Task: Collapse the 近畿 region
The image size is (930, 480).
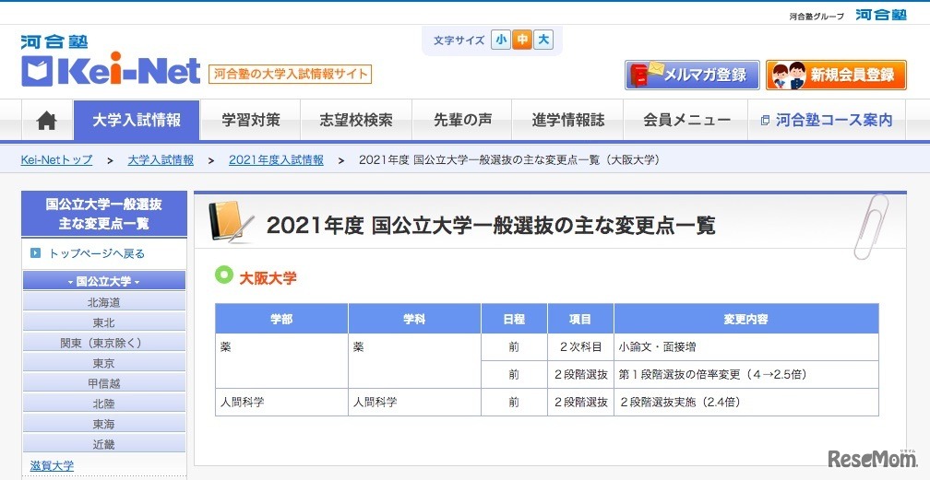Action: pyautogui.click(x=103, y=444)
